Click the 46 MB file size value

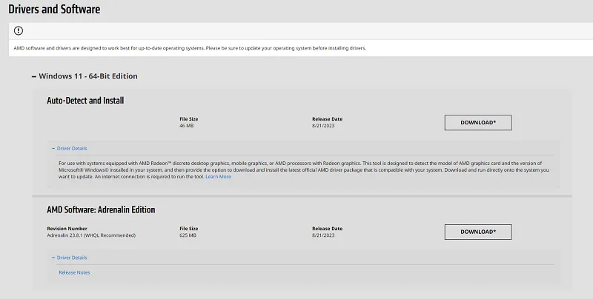click(x=187, y=126)
